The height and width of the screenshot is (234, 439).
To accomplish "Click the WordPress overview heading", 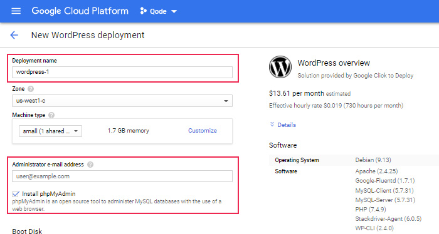I will (334, 63).
